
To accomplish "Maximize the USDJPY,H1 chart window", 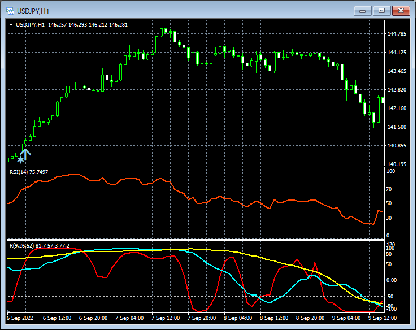I will (x=381, y=10).
